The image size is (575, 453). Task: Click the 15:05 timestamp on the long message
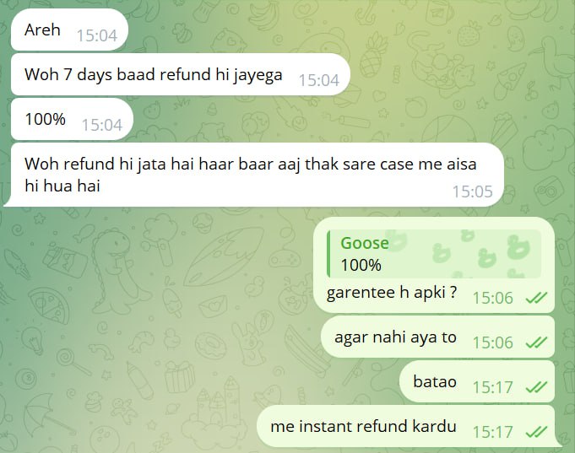(x=472, y=191)
